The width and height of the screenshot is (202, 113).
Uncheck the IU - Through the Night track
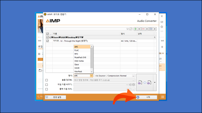[48, 41]
